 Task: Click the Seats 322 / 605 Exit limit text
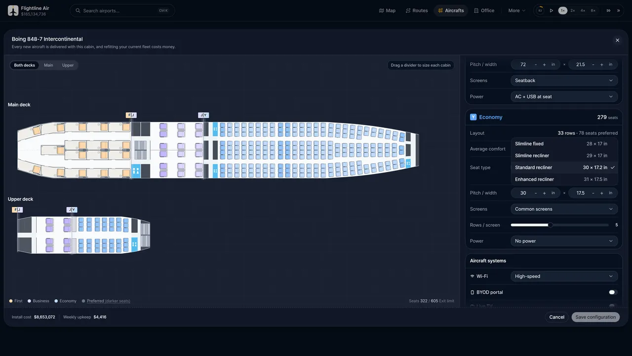(x=432, y=301)
